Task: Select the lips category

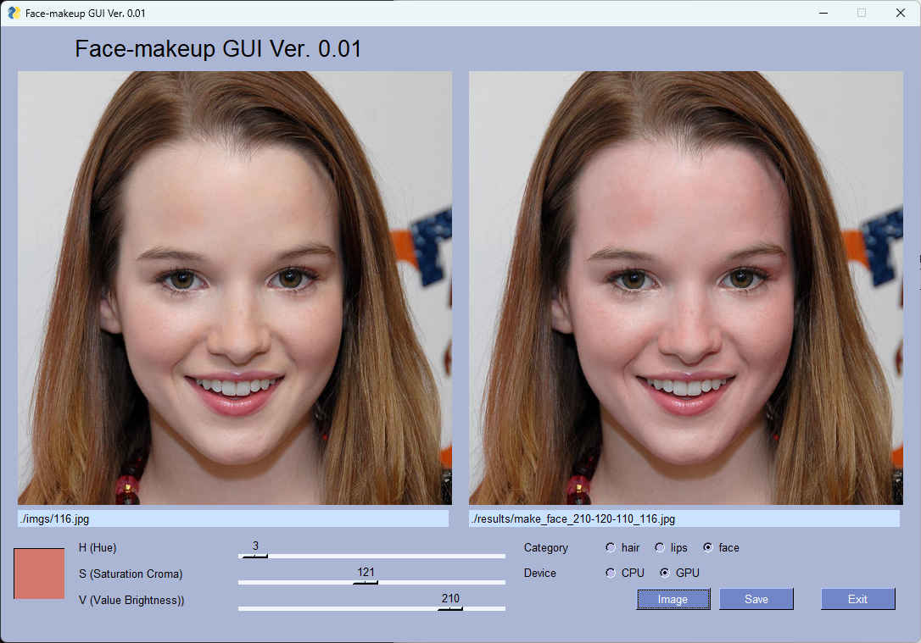Action: tap(660, 548)
